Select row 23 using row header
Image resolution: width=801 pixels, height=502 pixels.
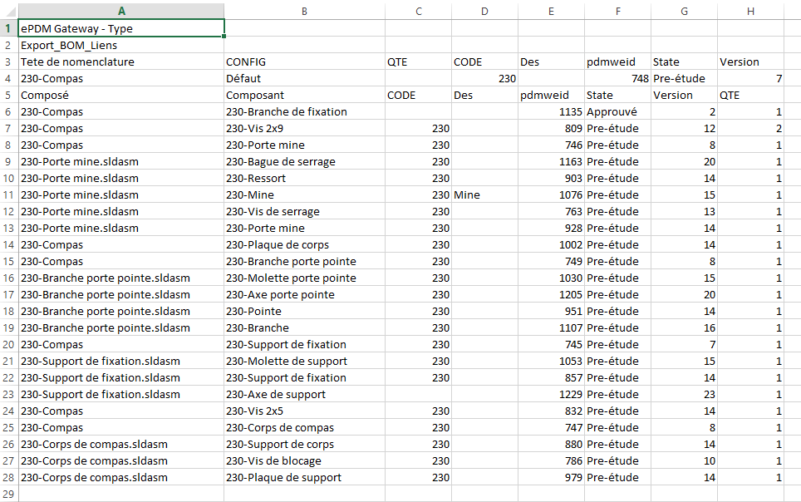tap(8, 395)
